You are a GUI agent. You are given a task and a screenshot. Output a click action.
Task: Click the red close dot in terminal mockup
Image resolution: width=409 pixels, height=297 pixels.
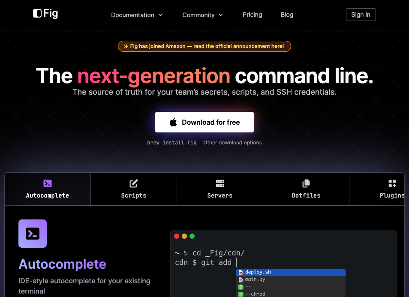point(177,236)
